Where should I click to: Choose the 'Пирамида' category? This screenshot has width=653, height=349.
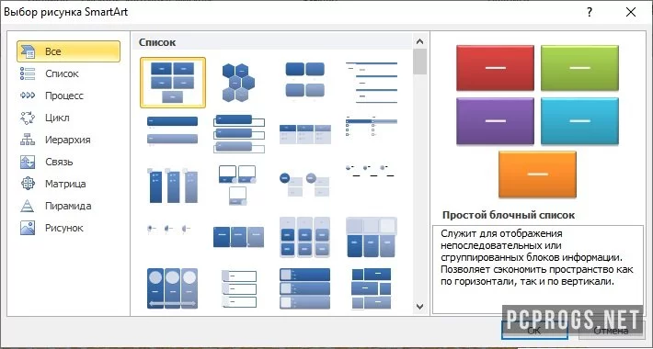[68, 206]
